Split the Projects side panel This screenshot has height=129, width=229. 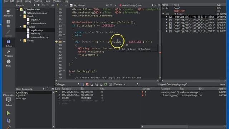48,5
